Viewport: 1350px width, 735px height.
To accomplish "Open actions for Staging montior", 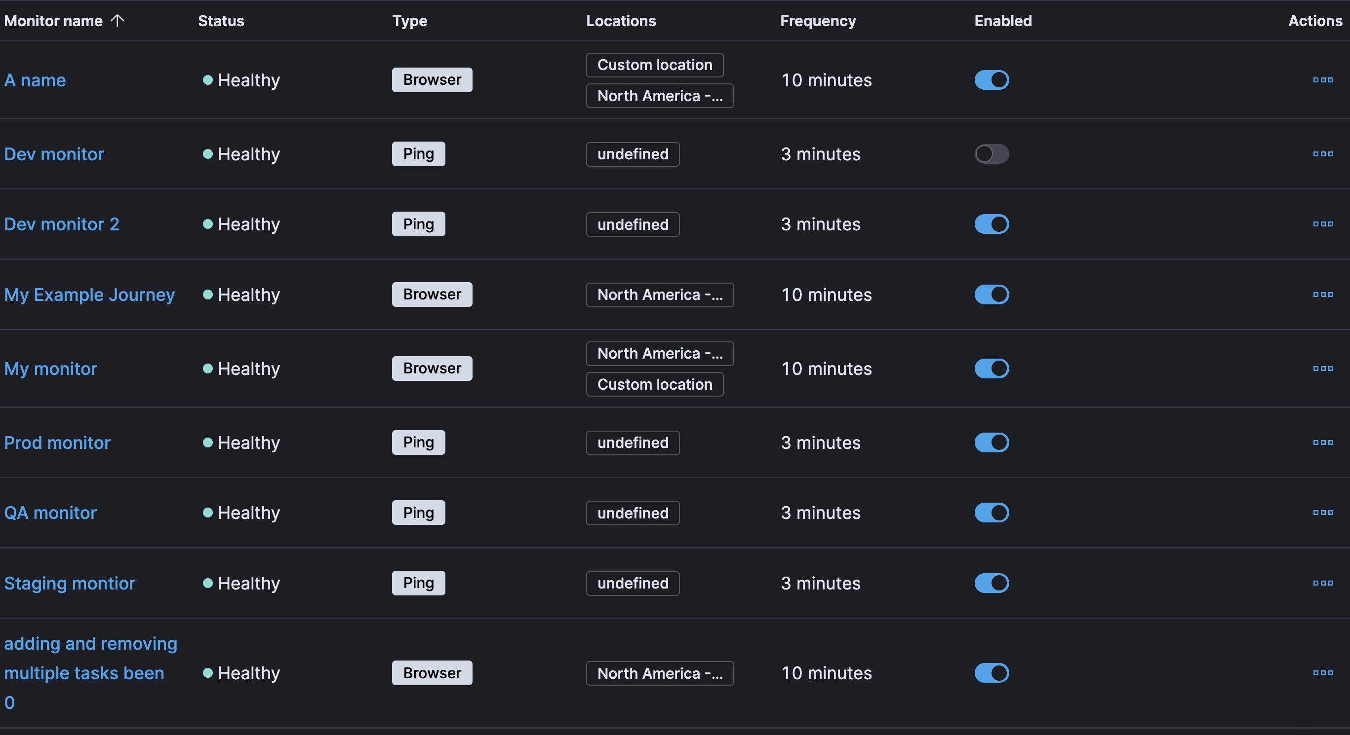I will (1323, 583).
